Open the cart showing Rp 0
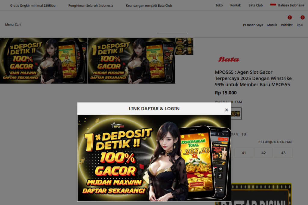The image size is (308, 205). tap(300, 25)
